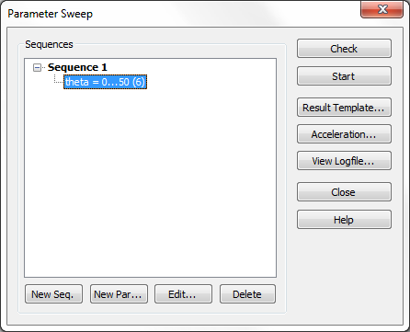Close the dialog with the red X
Viewport: 410px width, 332px height.
tap(382, 9)
